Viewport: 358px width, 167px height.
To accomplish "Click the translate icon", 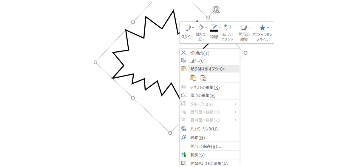I will 184,155.
